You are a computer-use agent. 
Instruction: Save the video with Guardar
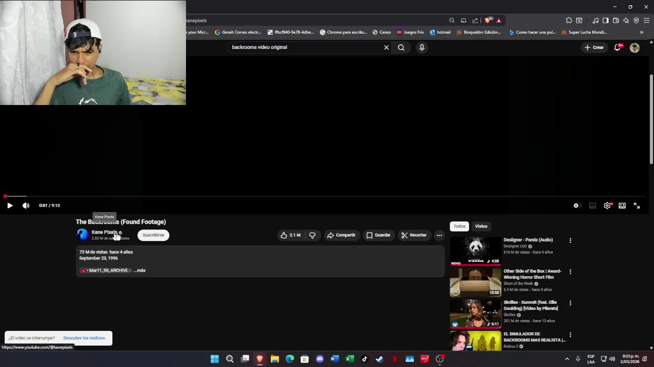tap(378, 235)
